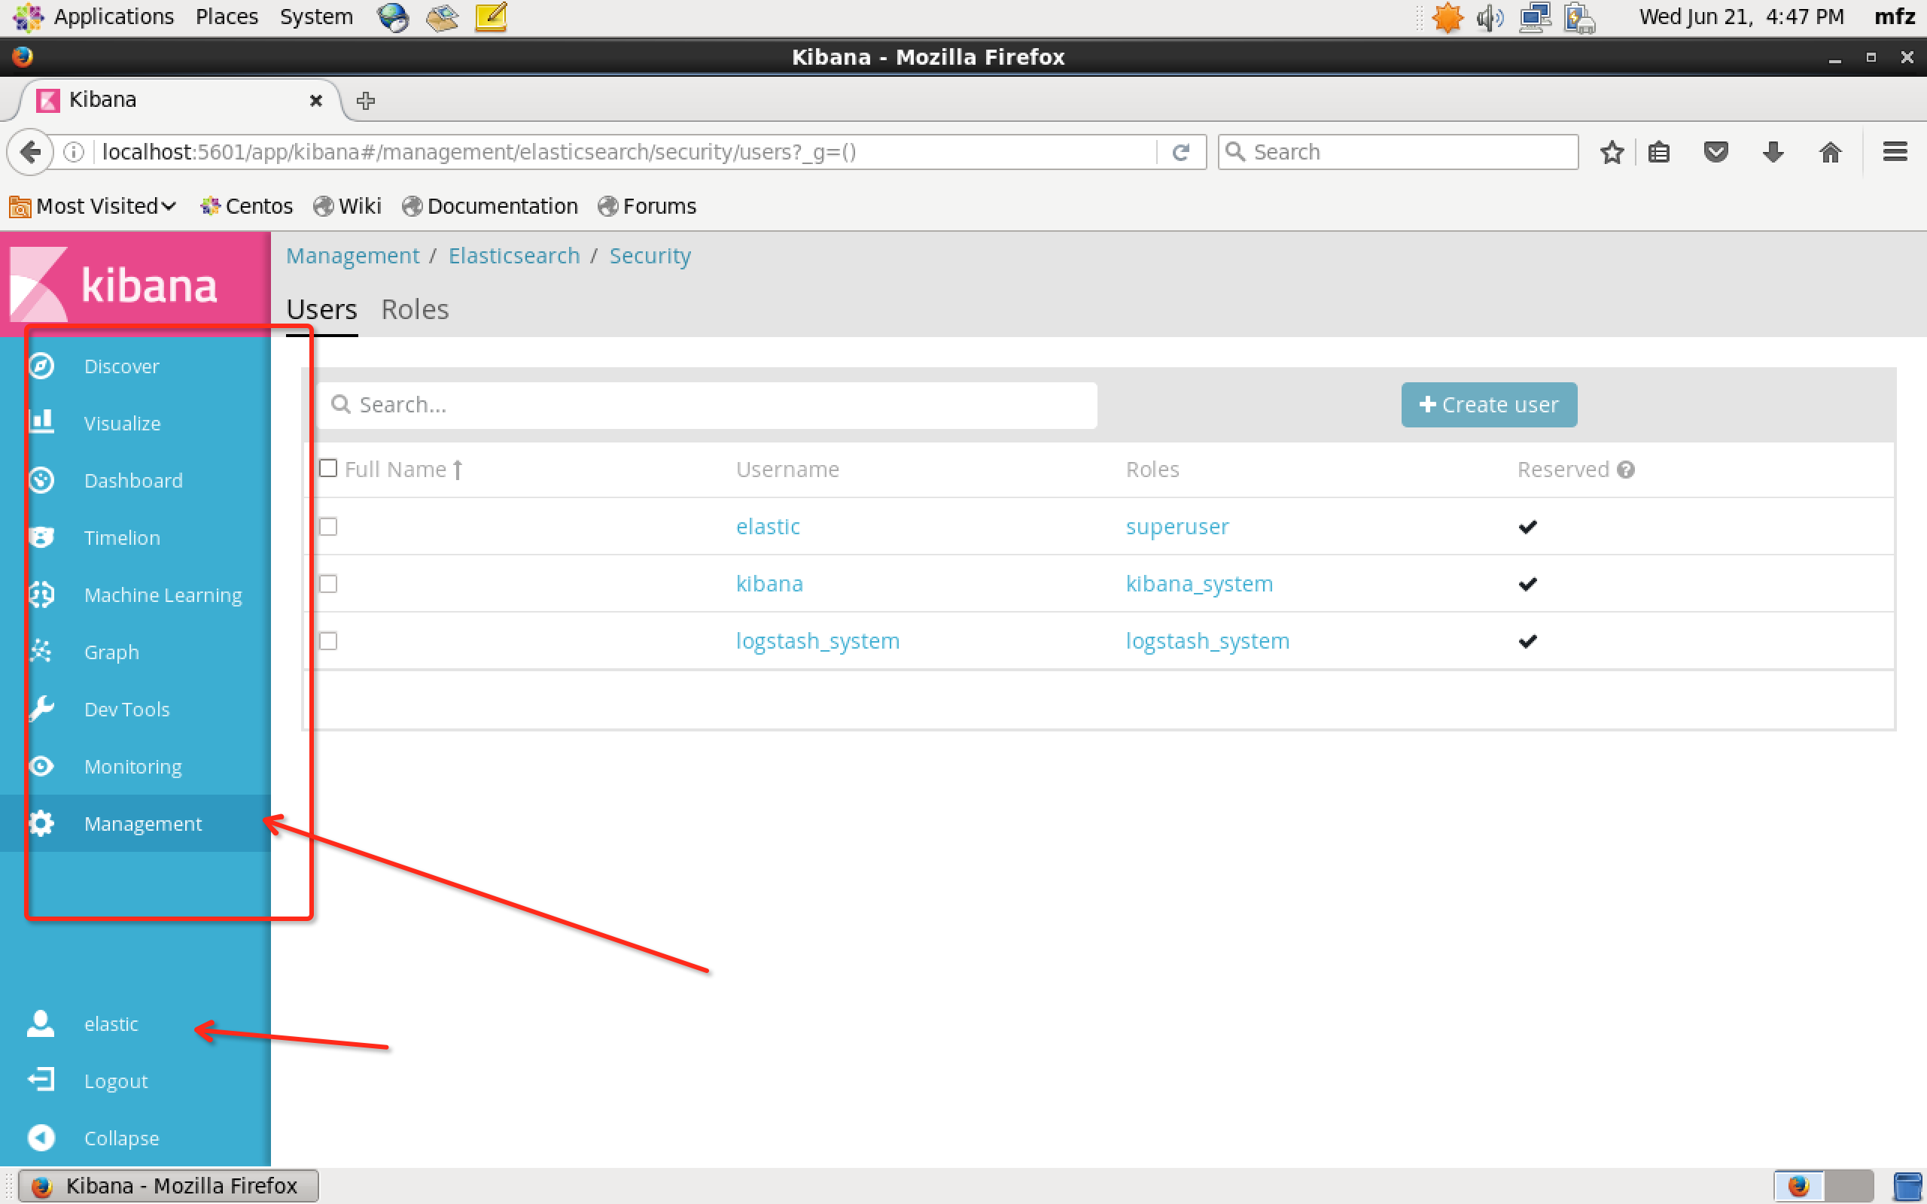Click the clock date in top panel
This screenshot has height=1204, width=1927.
[x=1740, y=17]
